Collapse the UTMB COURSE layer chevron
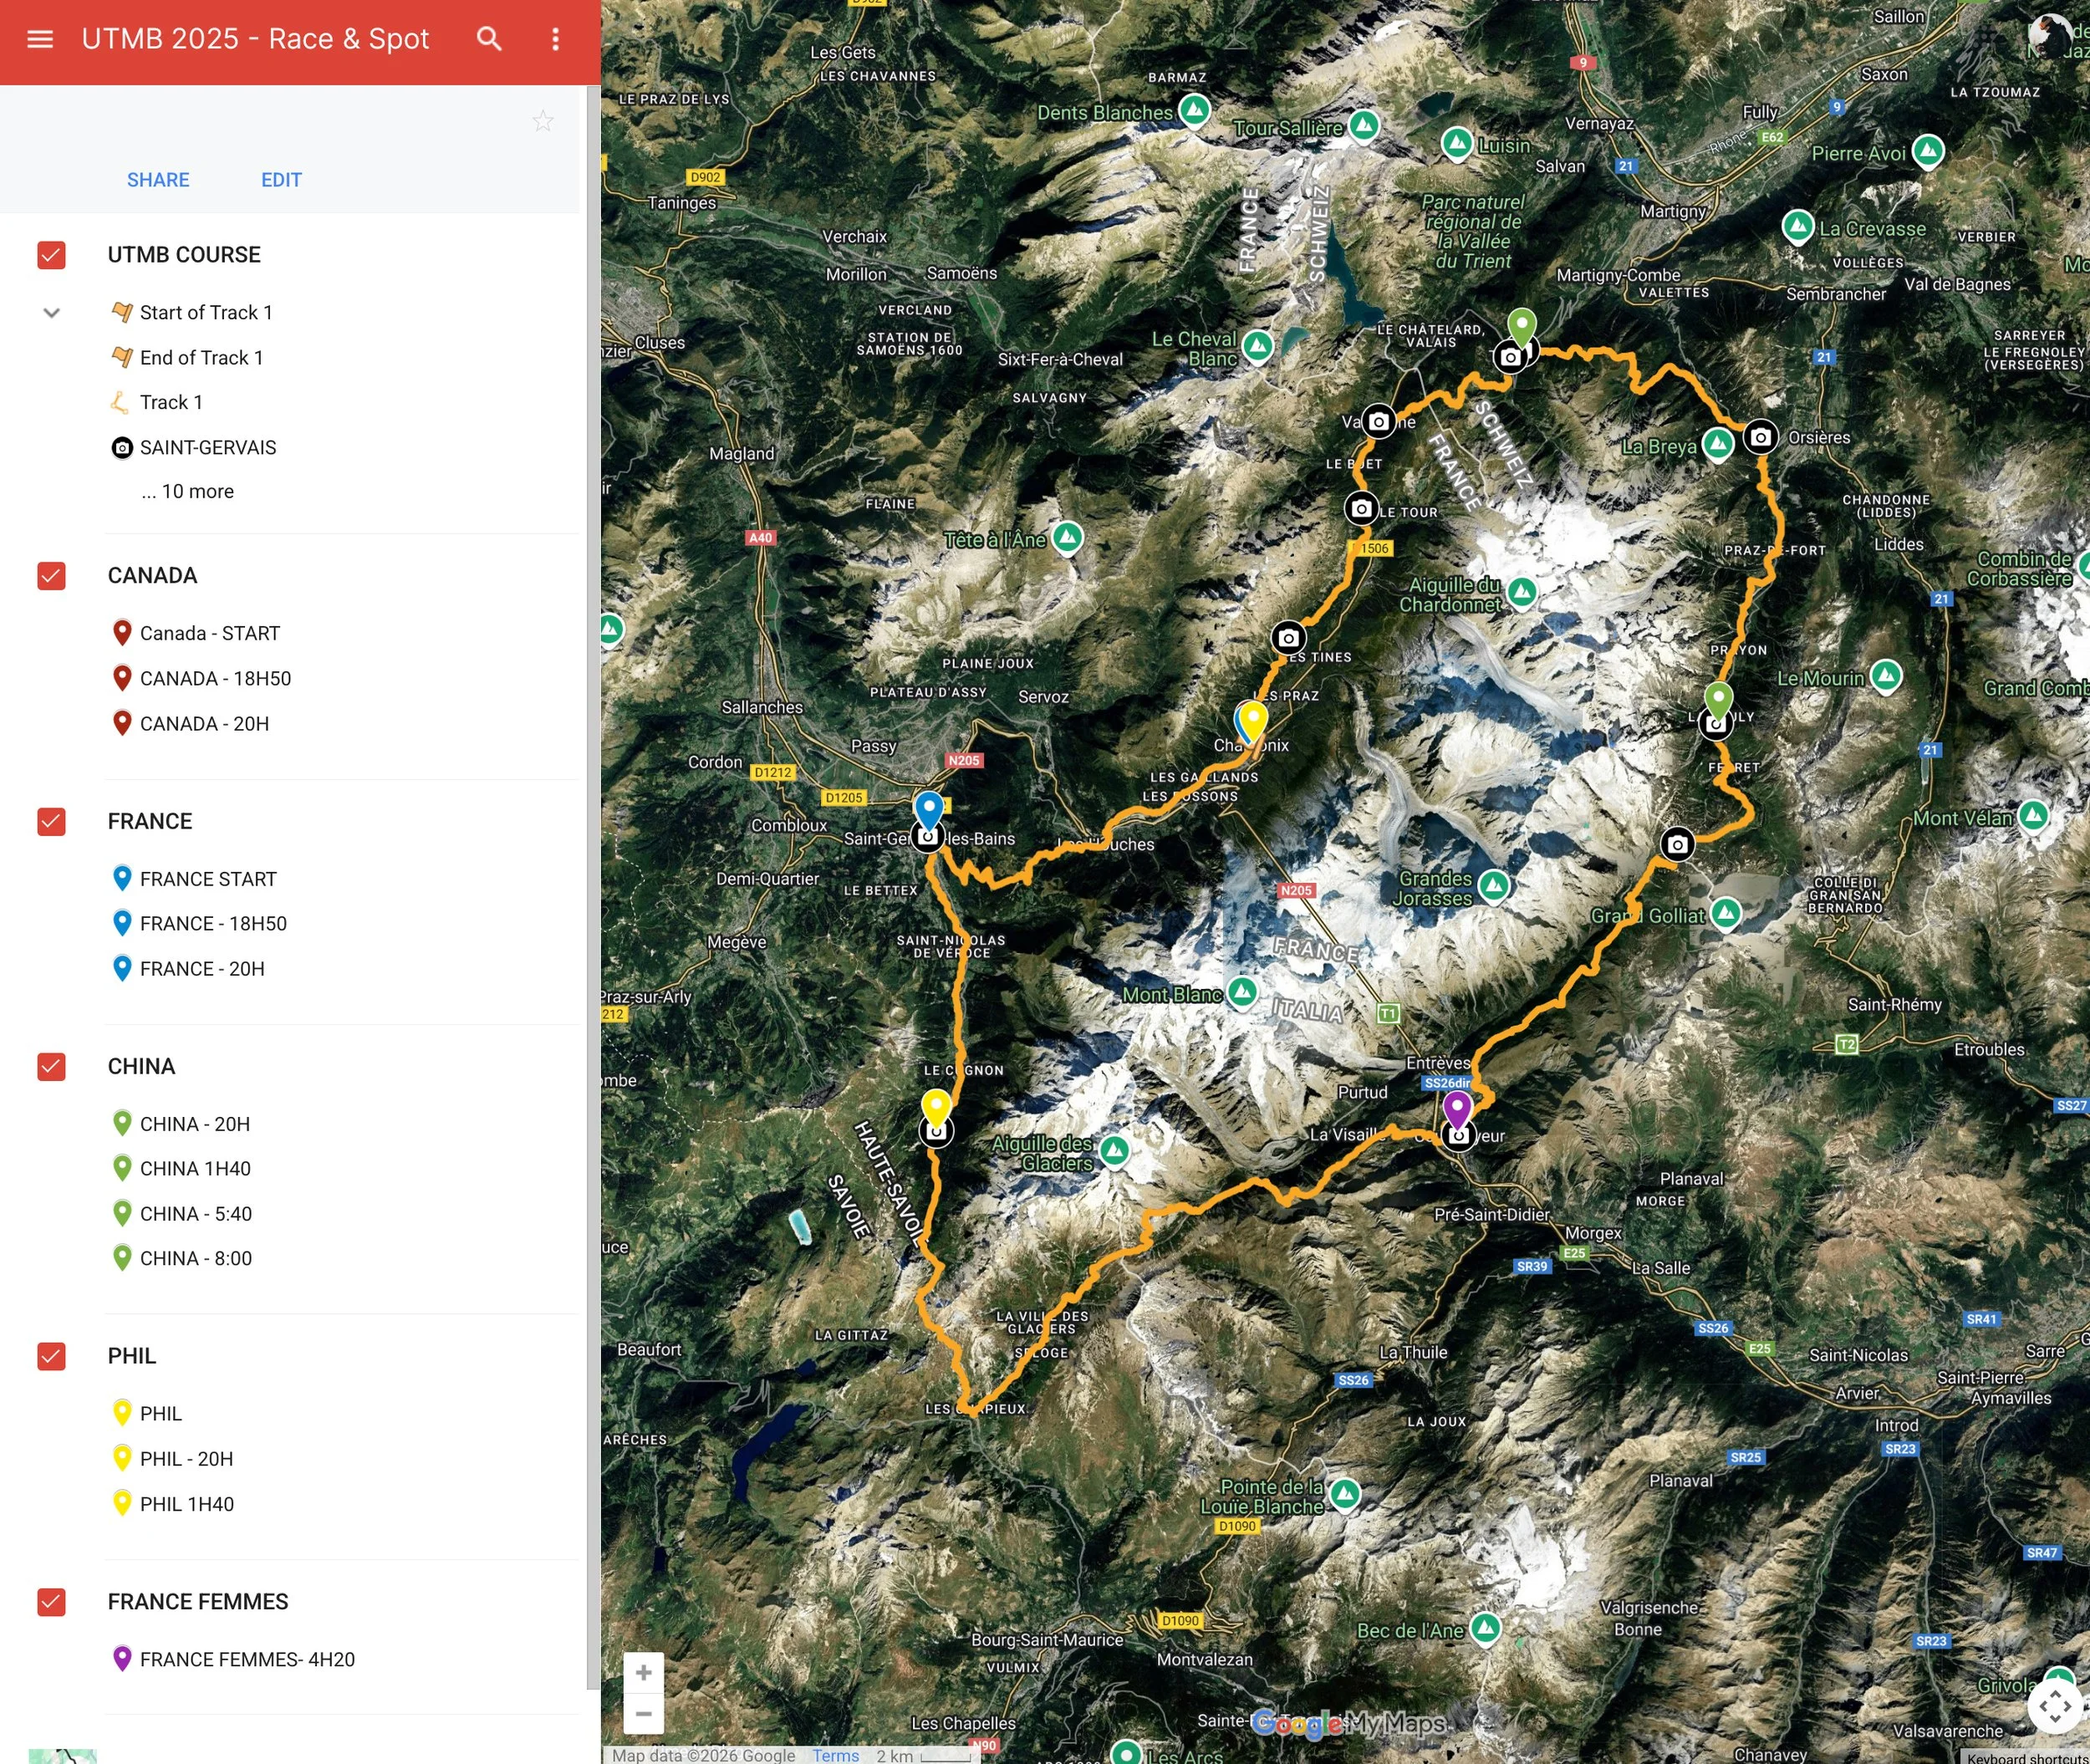 (x=52, y=313)
